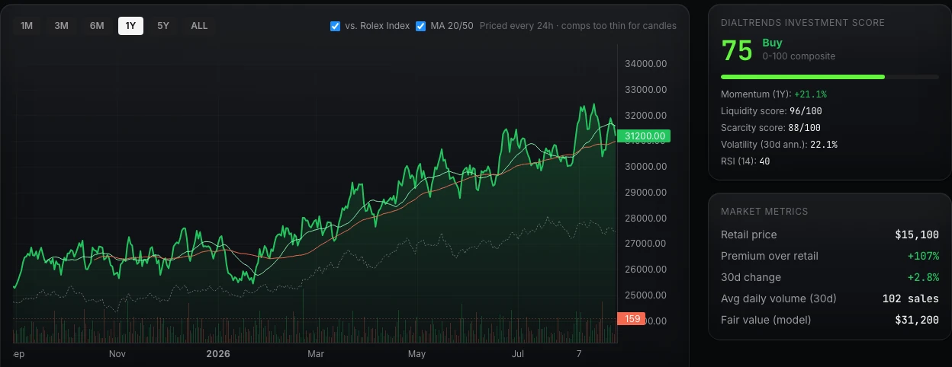Show ALL time price history
This screenshot has width=952, height=367.
pos(199,26)
